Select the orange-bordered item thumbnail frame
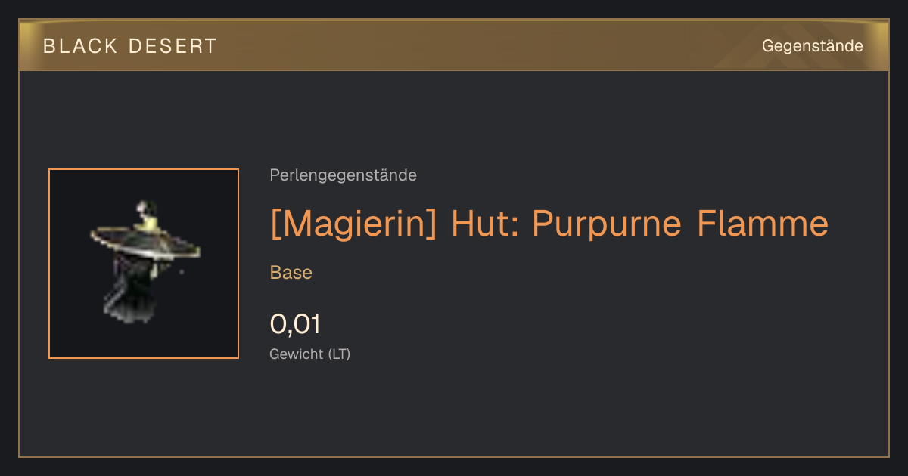 [x=144, y=264]
